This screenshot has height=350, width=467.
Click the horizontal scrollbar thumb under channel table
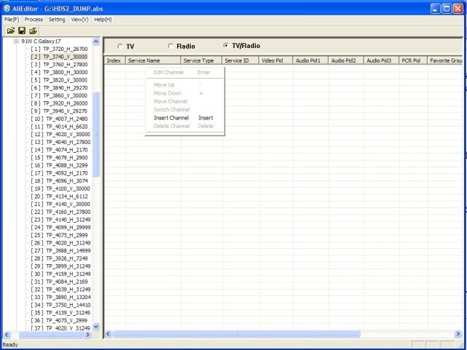point(237,334)
